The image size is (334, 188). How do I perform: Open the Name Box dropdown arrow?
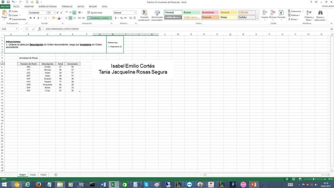[x=21, y=29]
